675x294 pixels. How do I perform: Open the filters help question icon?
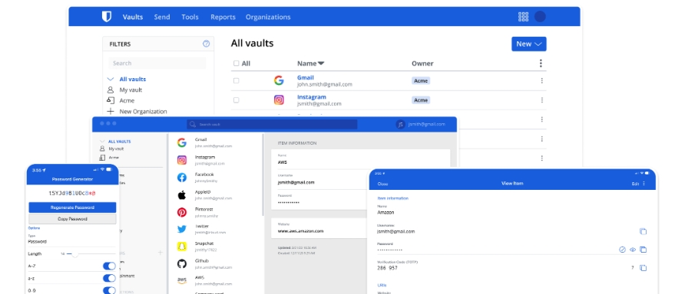click(206, 44)
